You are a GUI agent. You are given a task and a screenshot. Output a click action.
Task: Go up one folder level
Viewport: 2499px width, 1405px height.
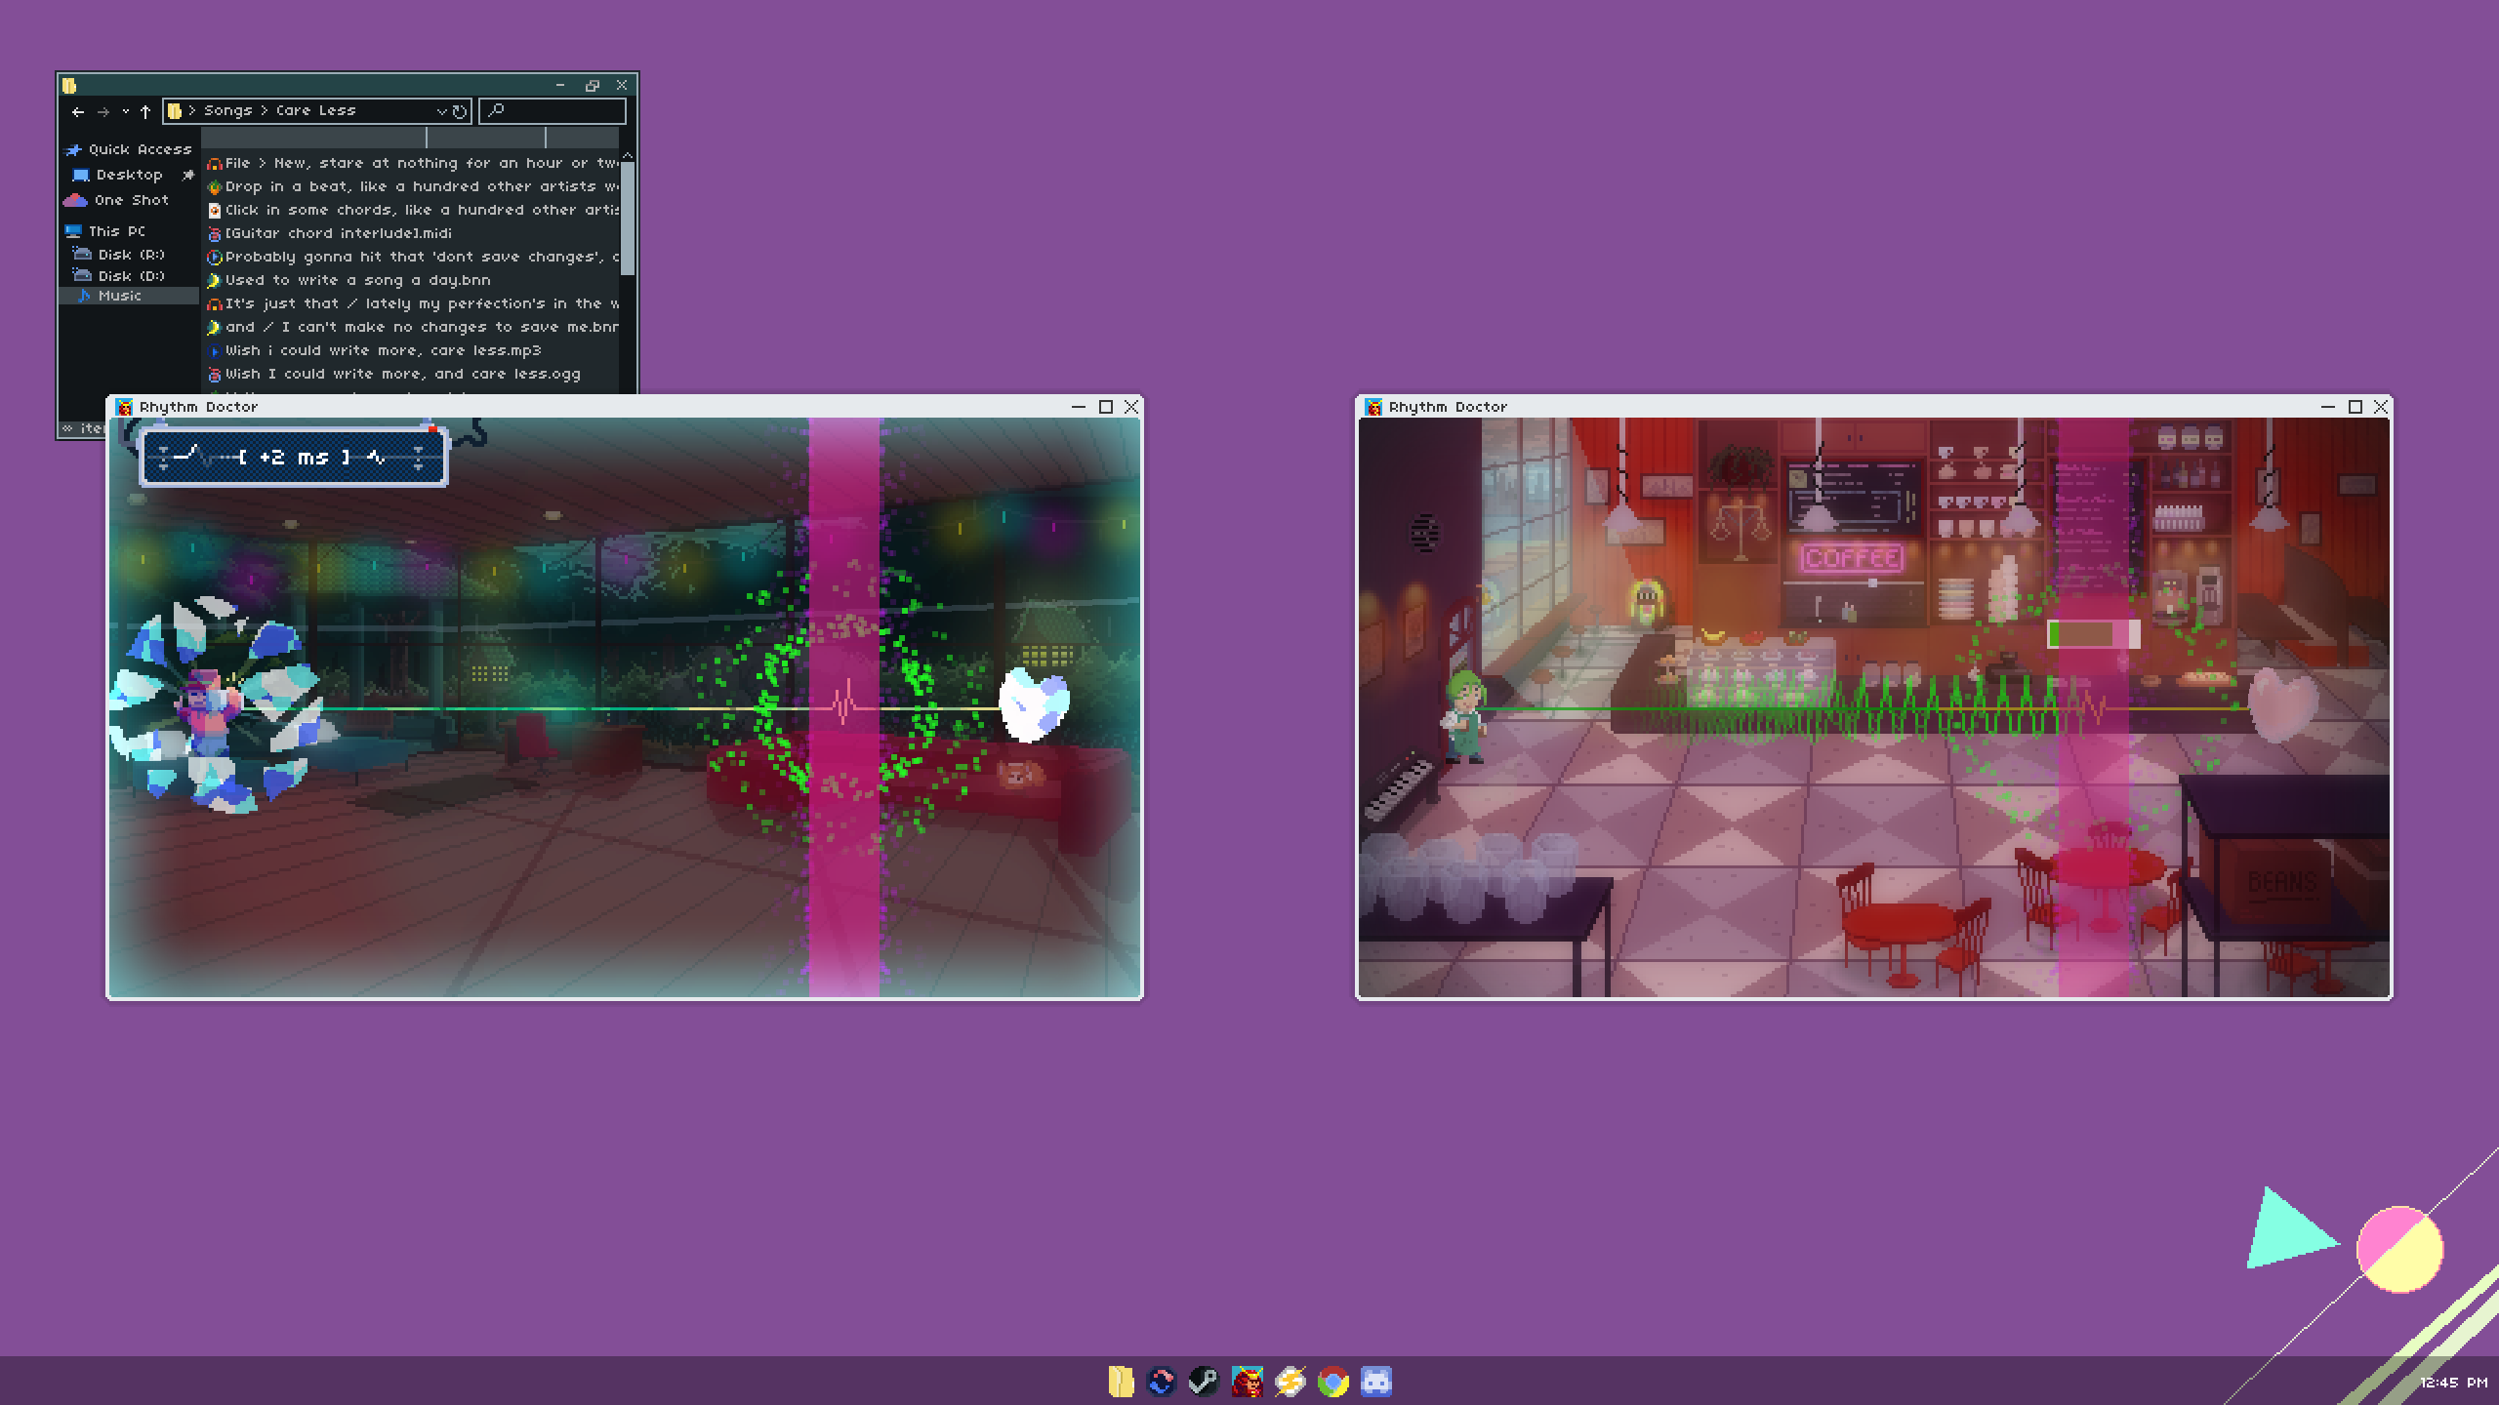145,111
